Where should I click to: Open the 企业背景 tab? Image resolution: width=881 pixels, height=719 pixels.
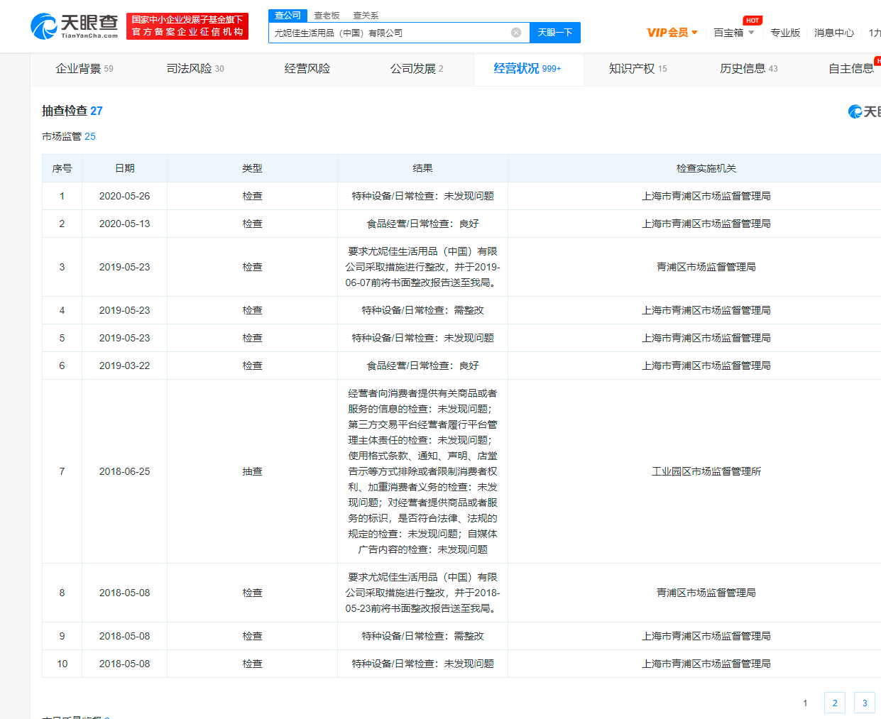coord(84,69)
